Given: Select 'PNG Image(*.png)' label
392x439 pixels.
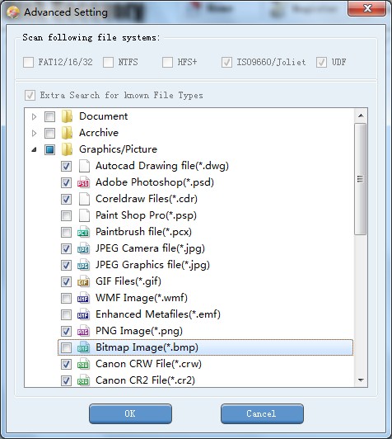Looking at the screenshot, I should click(139, 331).
